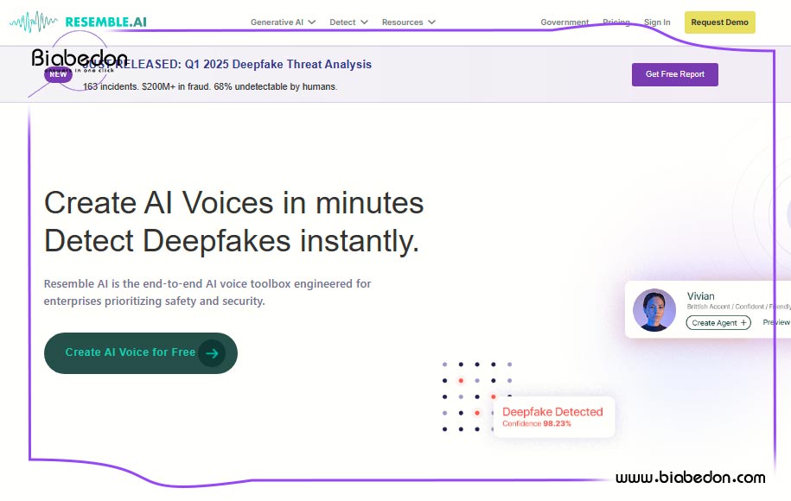The height and width of the screenshot is (501, 791).
Task: Expand the Detect chevron arrow
Action: pos(364,22)
